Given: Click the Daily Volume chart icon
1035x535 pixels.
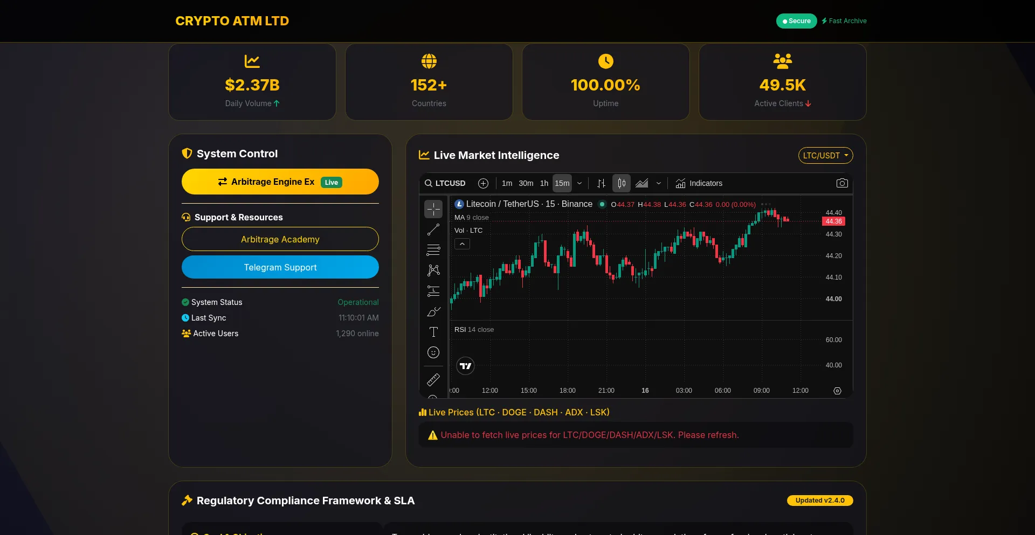Looking at the screenshot, I should [x=252, y=61].
